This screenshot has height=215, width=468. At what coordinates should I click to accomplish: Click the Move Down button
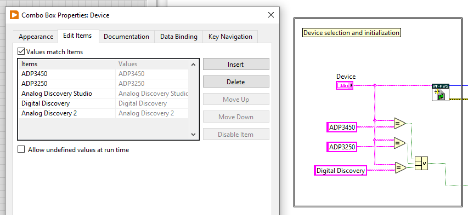point(236,117)
